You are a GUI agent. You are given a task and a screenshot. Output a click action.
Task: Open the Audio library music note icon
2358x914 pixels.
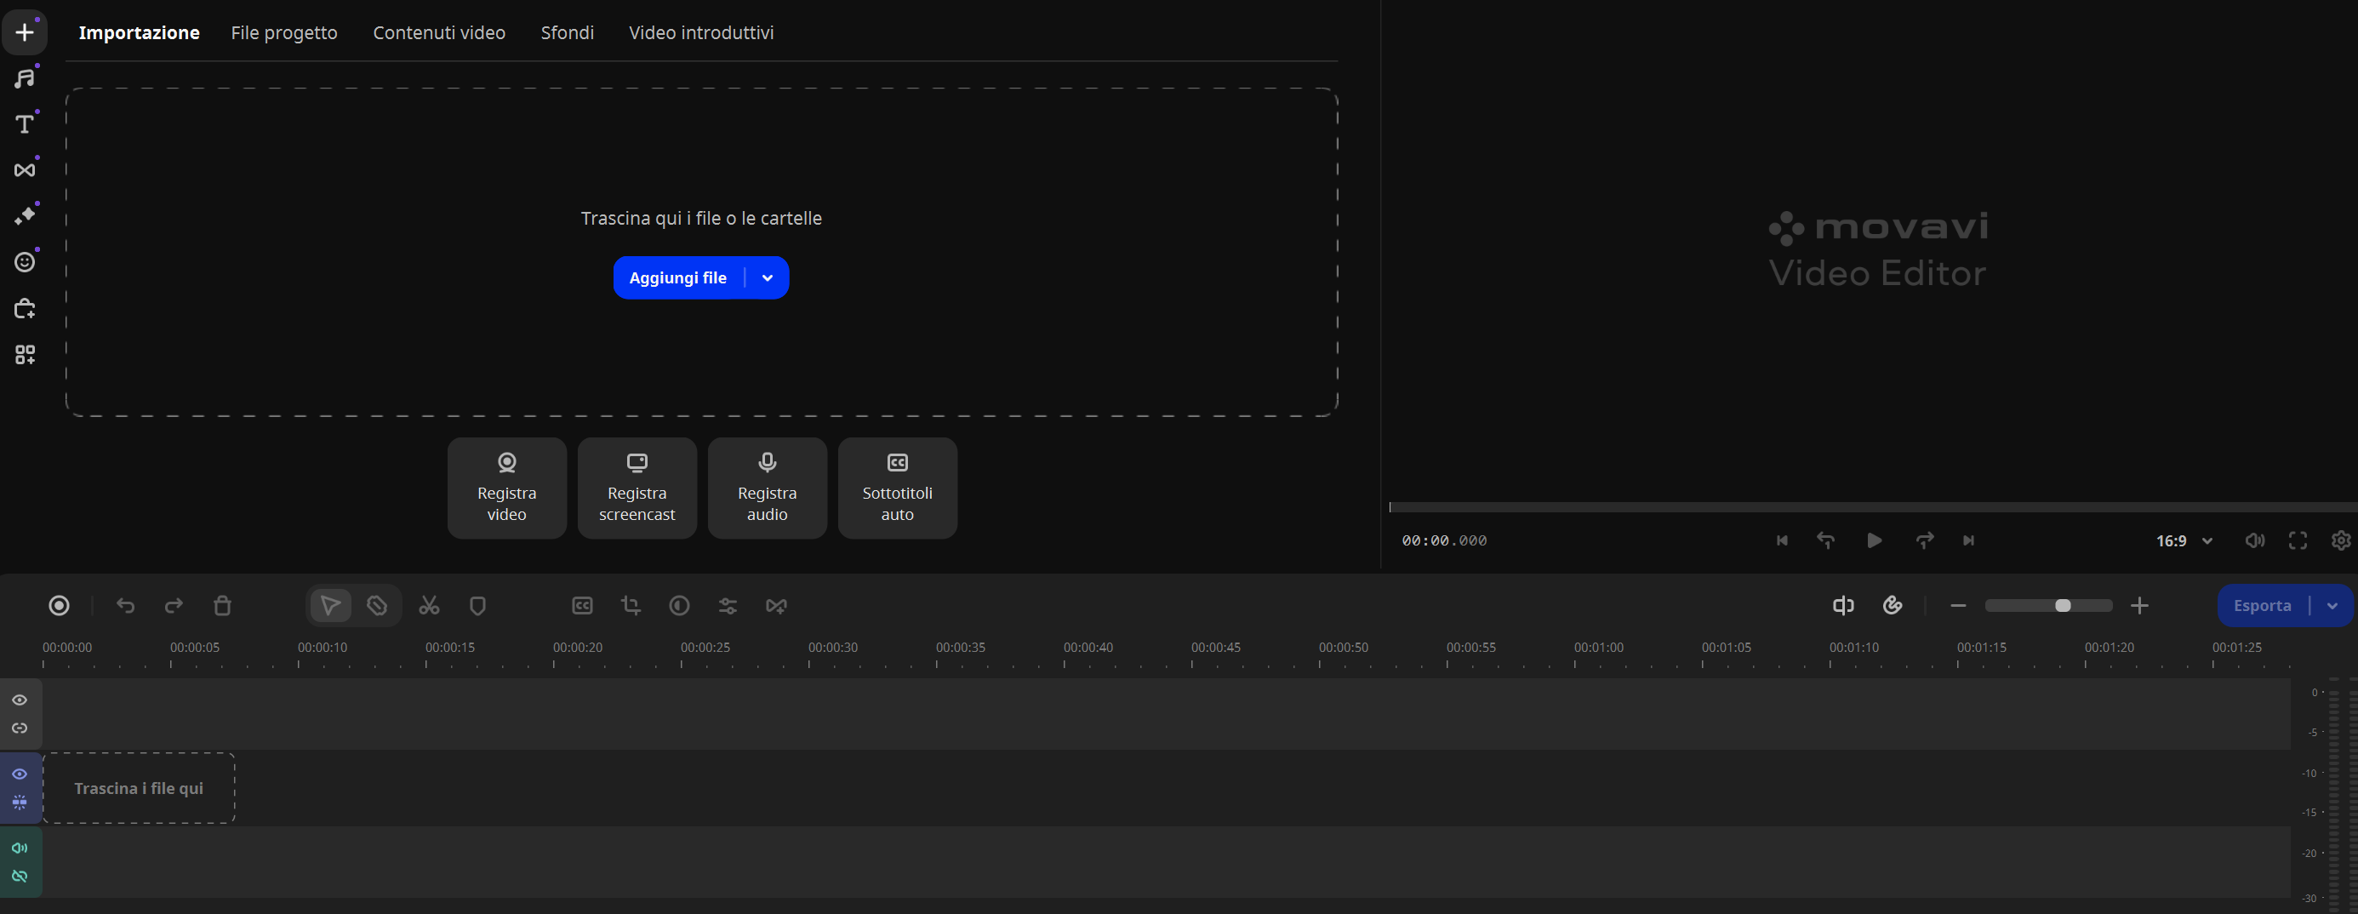click(25, 77)
